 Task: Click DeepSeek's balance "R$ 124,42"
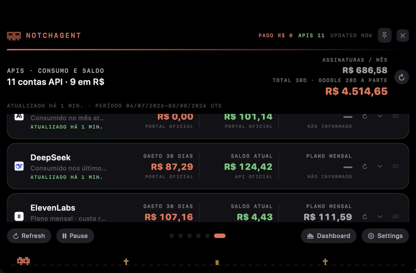click(x=248, y=167)
